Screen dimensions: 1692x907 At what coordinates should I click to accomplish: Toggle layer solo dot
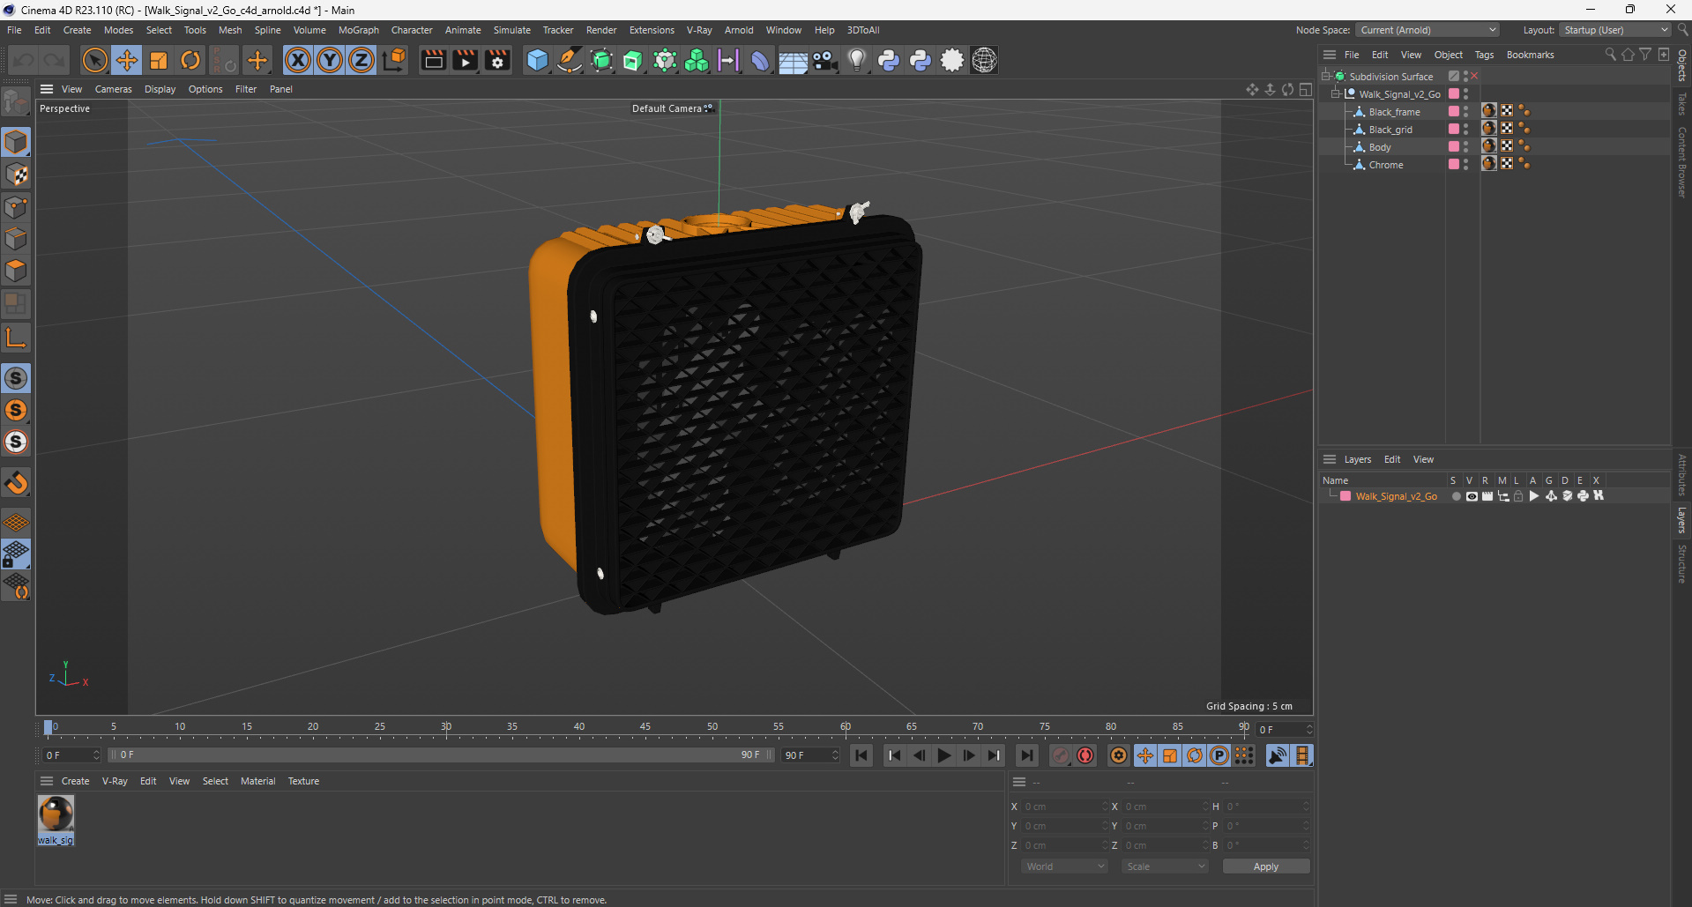pyautogui.click(x=1456, y=496)
